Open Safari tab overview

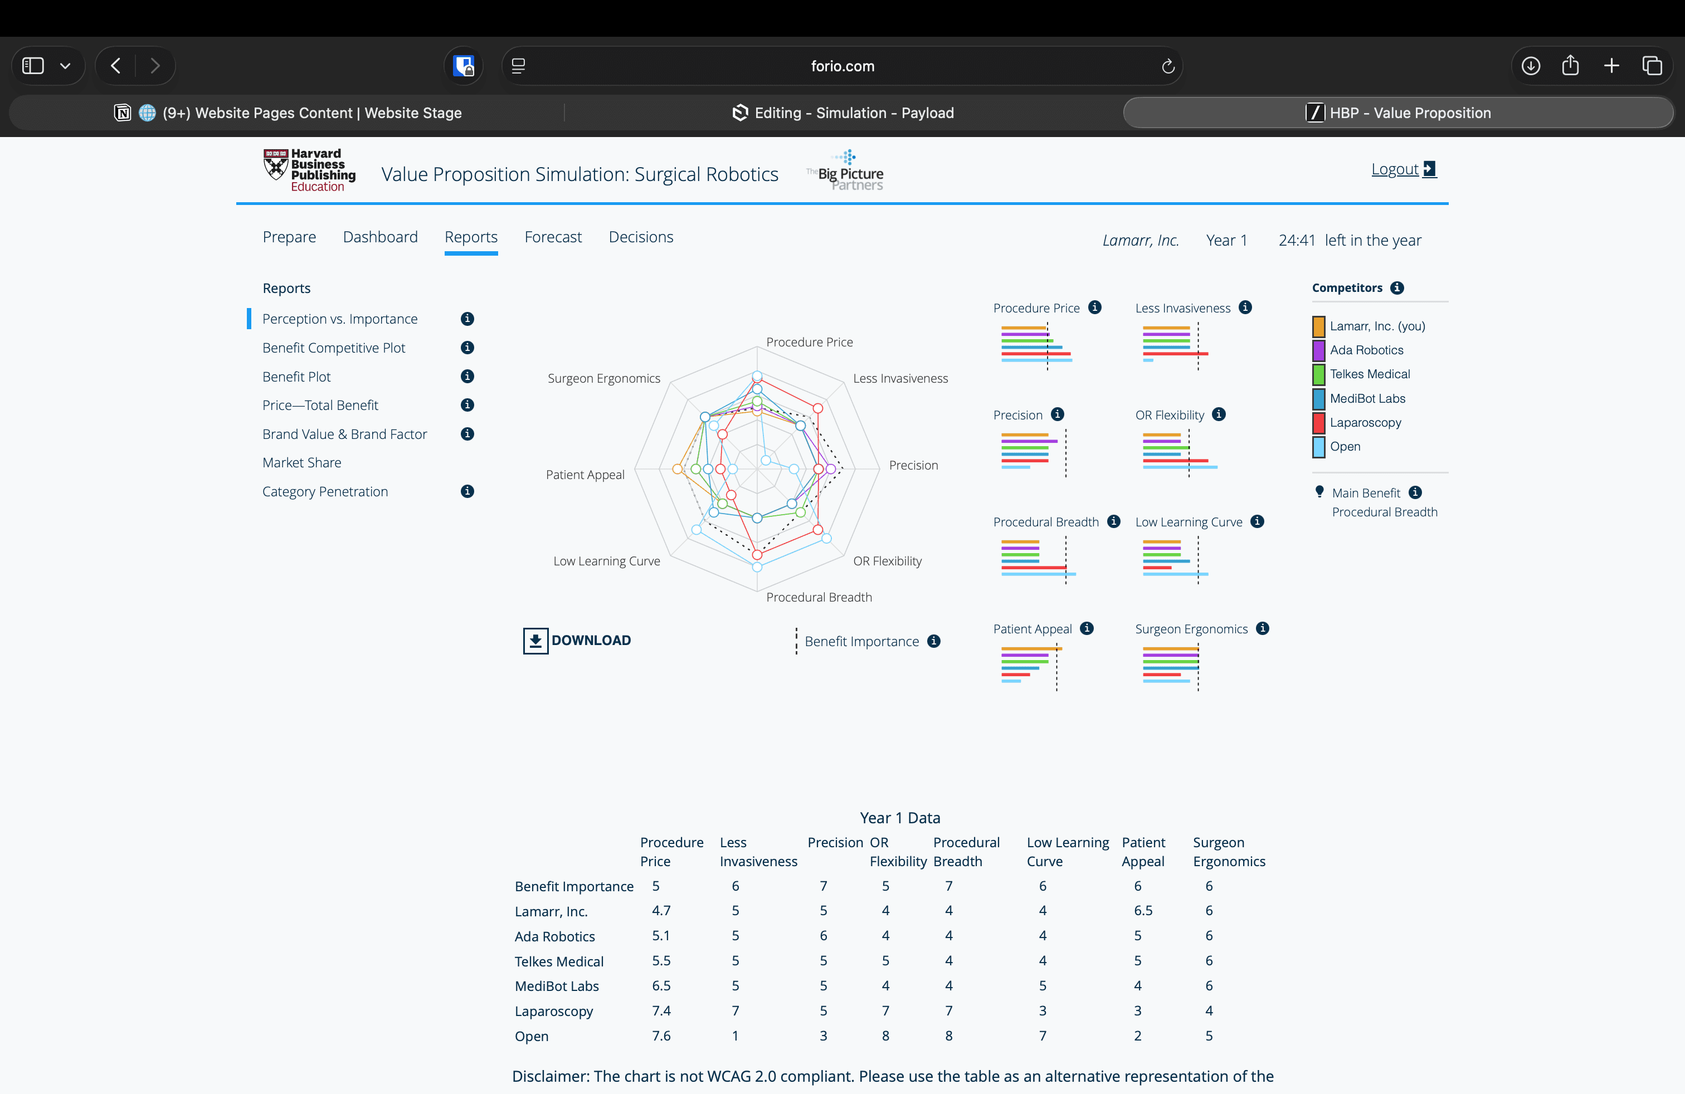click(x=1652, y=66)
